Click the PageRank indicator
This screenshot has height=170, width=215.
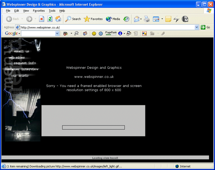tap(111, 33)
